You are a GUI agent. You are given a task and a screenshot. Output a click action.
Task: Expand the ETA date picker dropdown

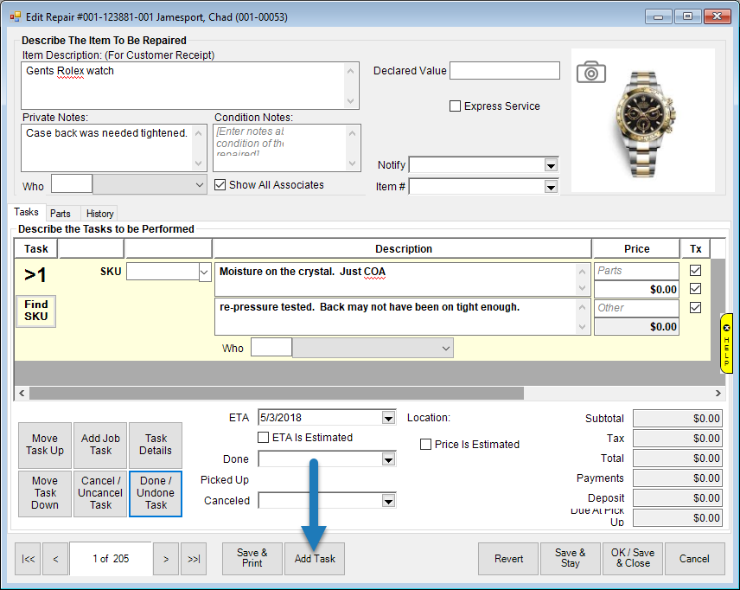pos(388,418)
